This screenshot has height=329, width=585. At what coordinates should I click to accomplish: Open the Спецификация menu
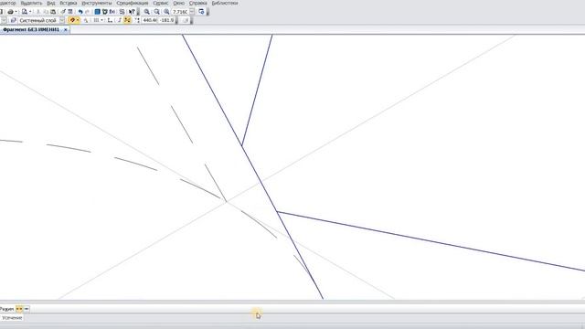pyautogui.click(x=132, y=3)
